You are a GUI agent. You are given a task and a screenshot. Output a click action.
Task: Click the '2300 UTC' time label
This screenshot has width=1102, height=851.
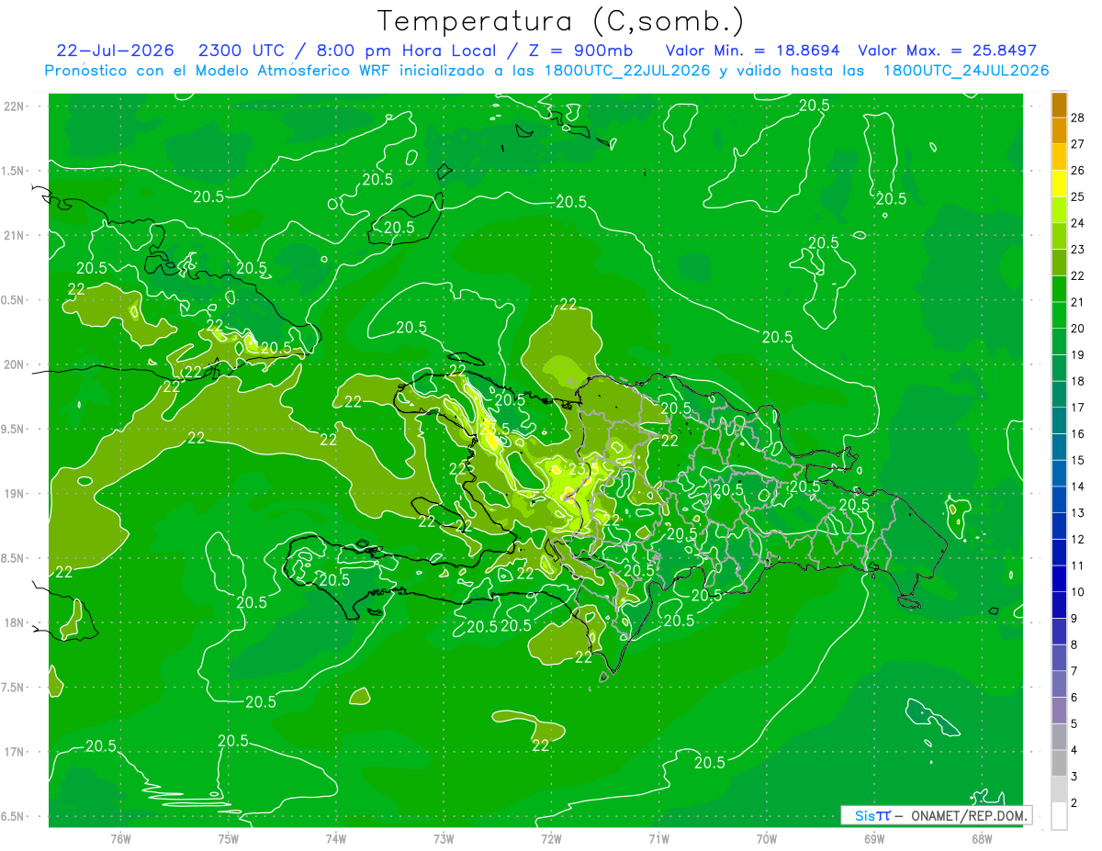click(x=242, y=50)
